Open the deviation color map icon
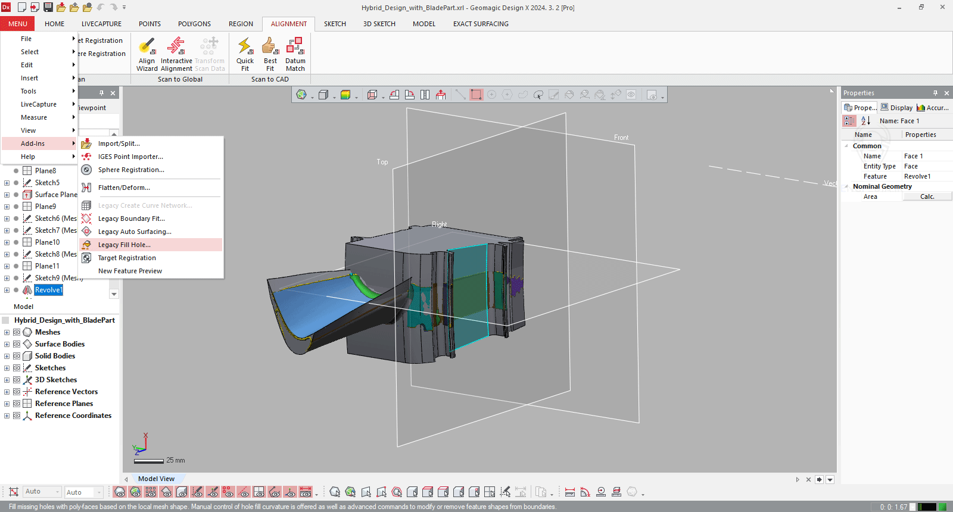953x512 pixels. click(x=345, y=95)
